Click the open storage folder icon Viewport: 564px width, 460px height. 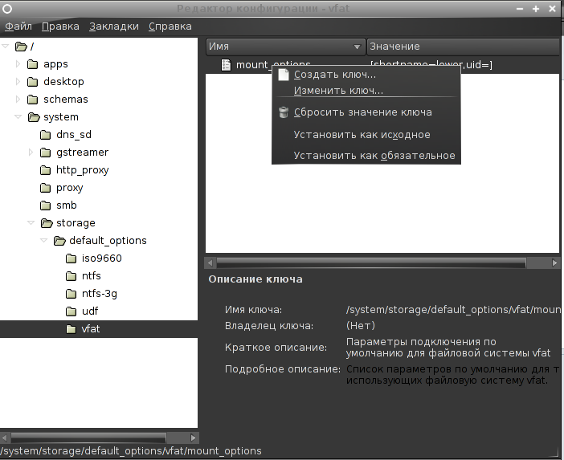47,223
